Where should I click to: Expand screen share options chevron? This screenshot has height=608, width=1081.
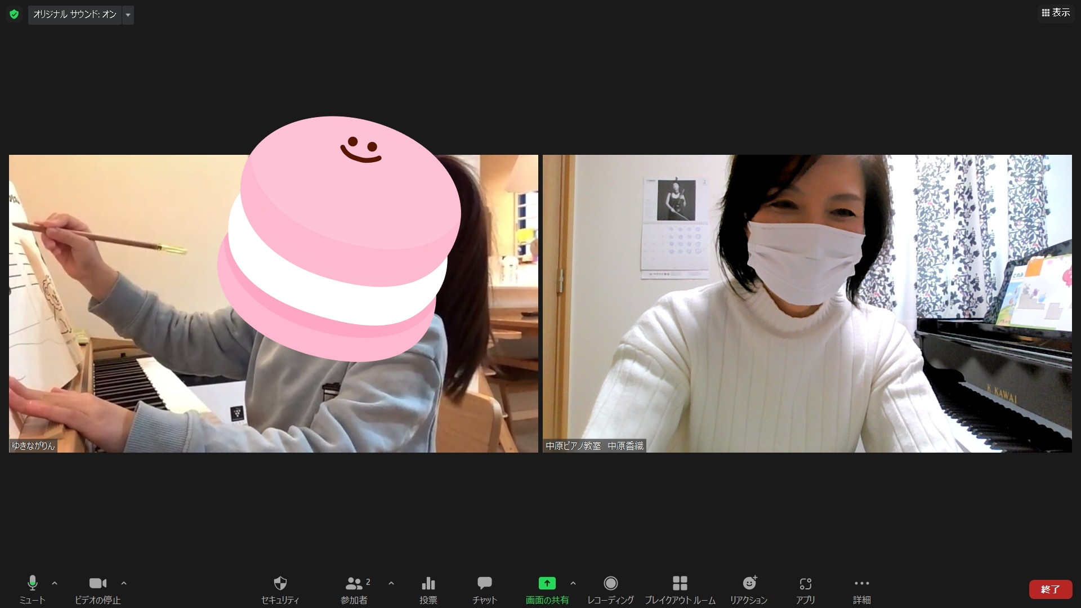click(x=573, y=583)
